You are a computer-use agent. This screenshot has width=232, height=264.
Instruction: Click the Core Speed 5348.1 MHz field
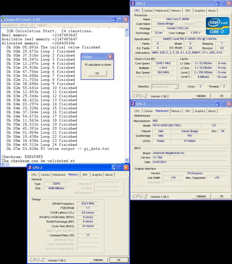(x=163, y=63)
